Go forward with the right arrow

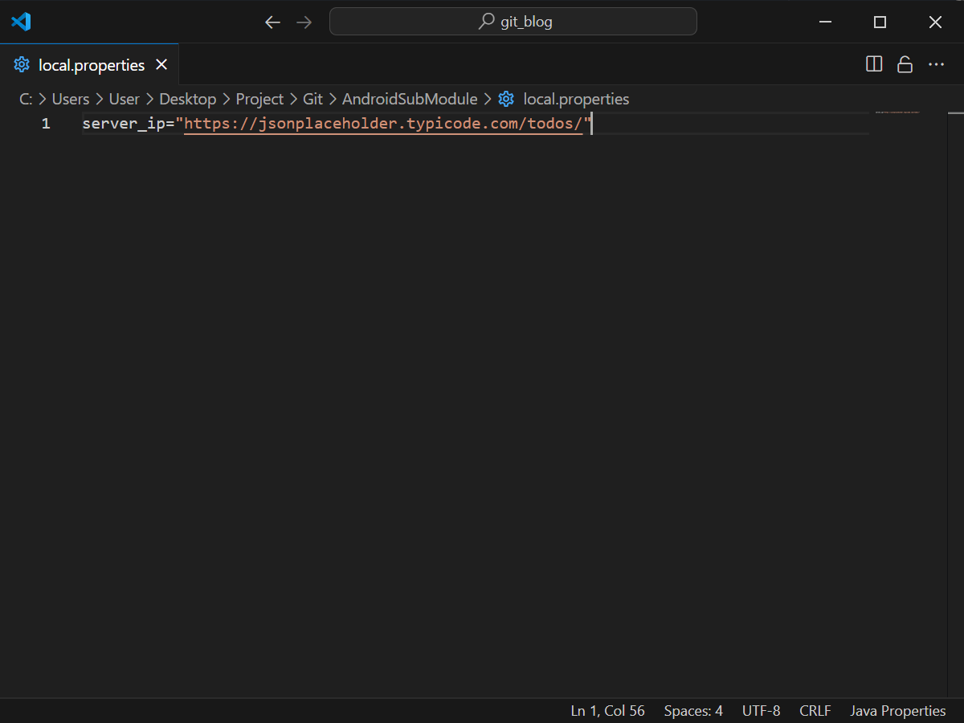(304, 22)
